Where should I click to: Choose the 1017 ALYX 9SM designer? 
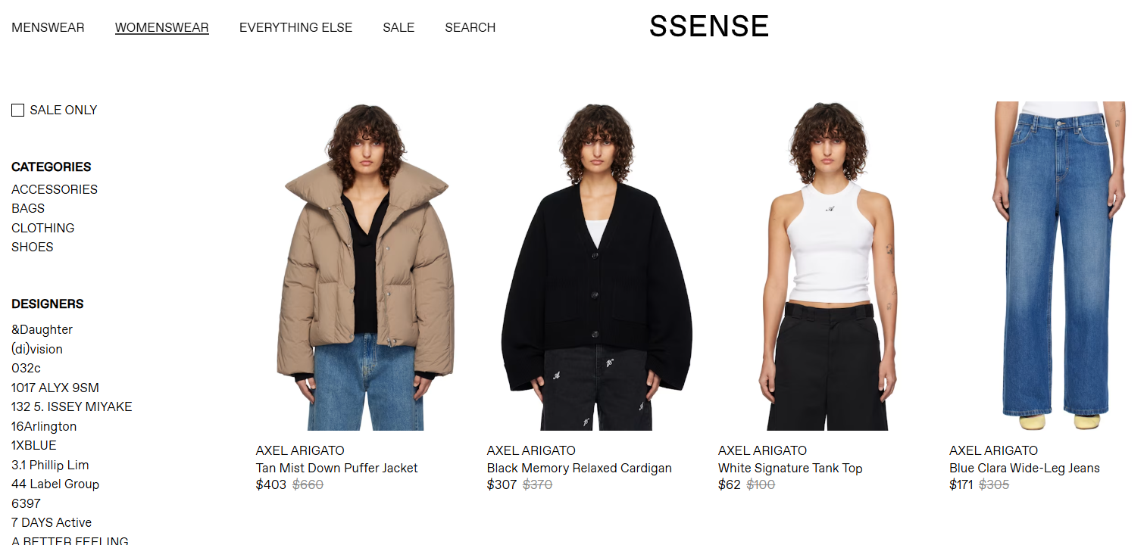pyautogui.click(x=55, y=388)
